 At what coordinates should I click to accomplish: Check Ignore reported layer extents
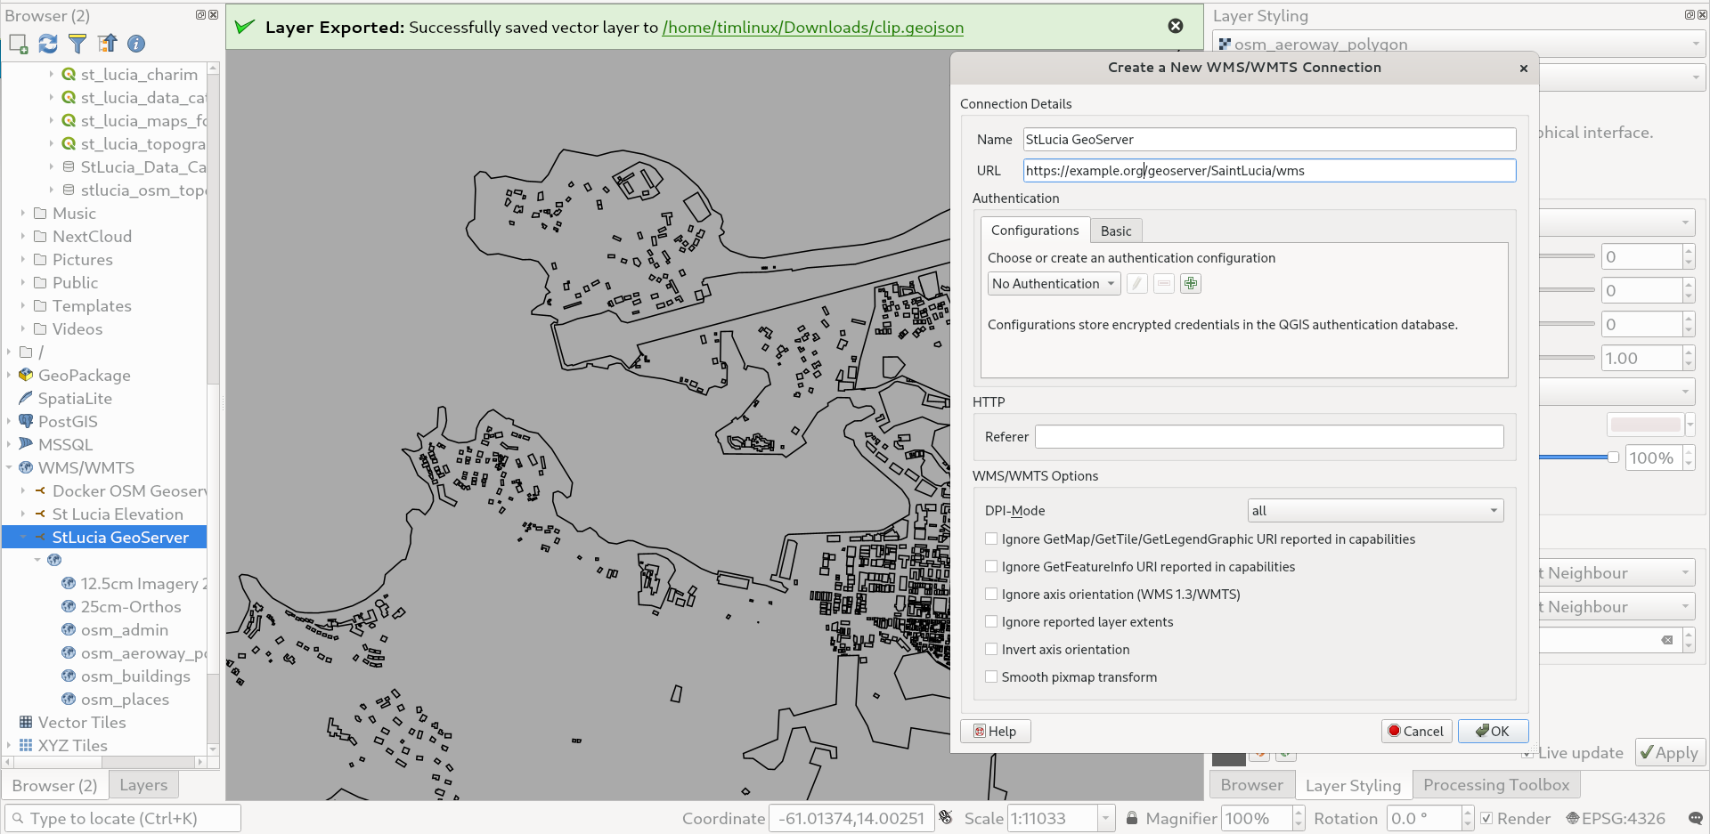pos(991,621)
